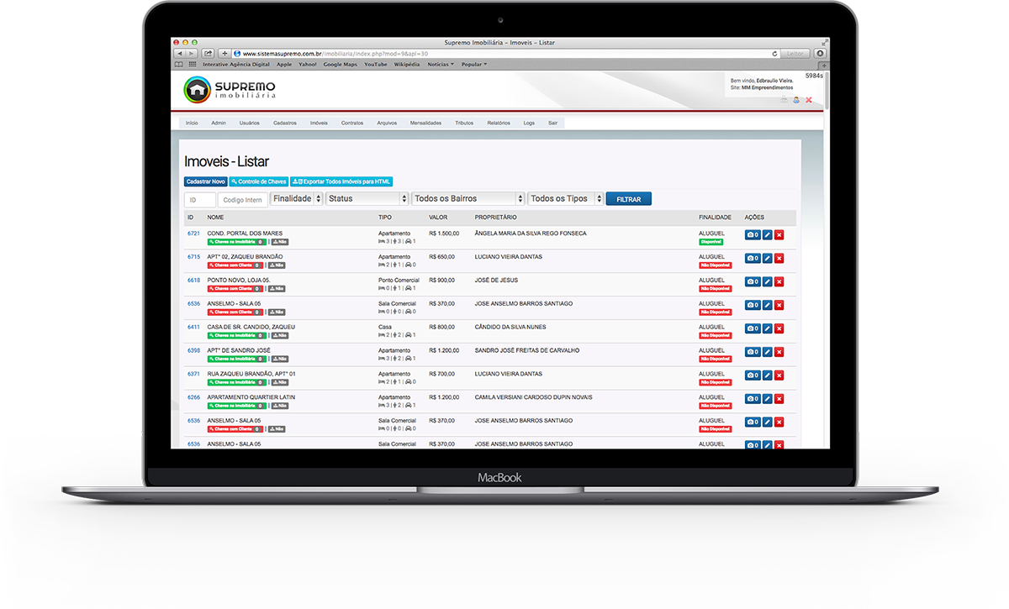
Task: Open photos for APTº DE SANDRO JOSÉ
Action: (x=753, y=352)
